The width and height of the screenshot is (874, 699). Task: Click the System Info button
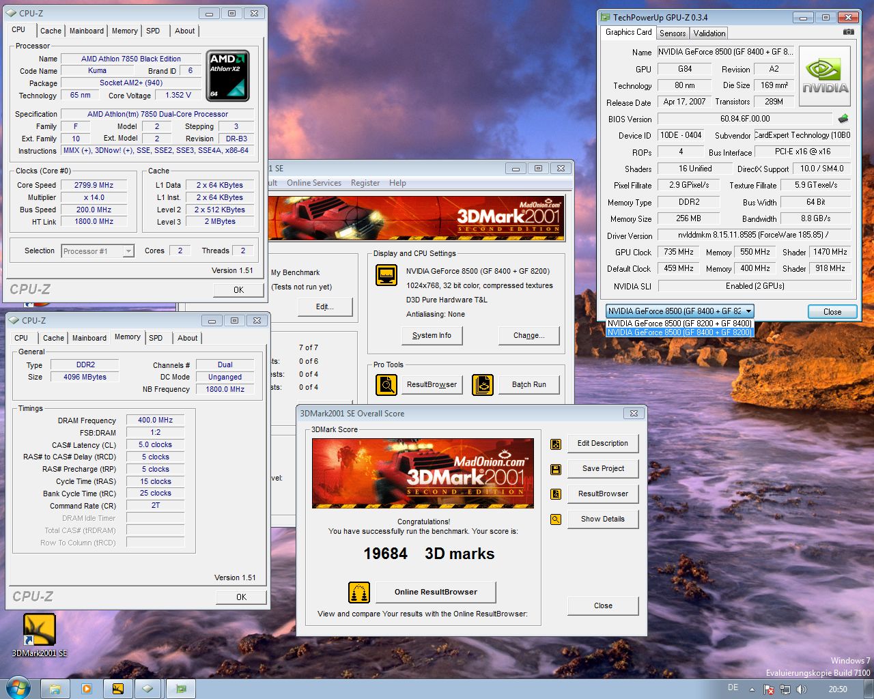(x=432, y=336)
